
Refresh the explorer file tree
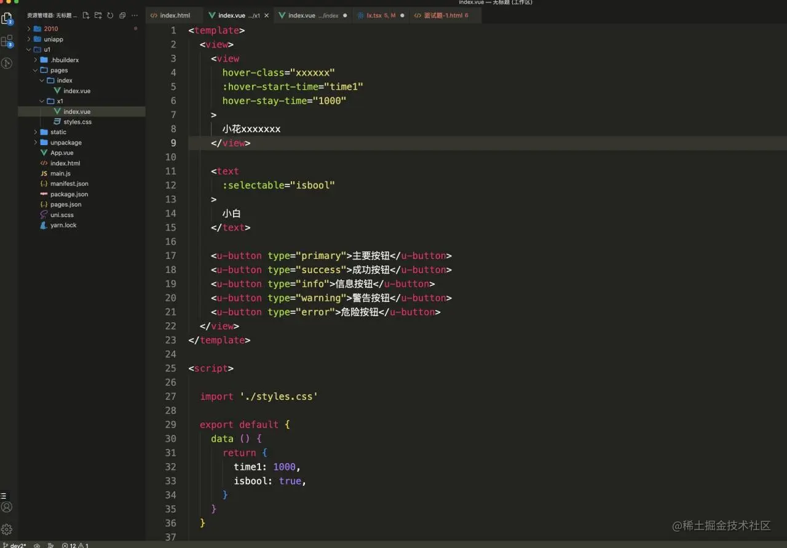coord(110,15)
